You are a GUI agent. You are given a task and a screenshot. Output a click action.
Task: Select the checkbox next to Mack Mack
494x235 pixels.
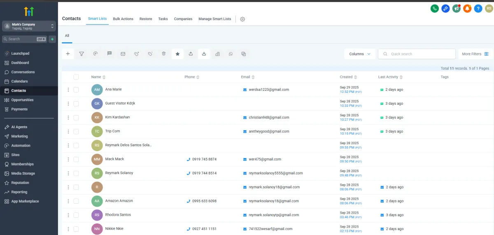click(76, 159)
